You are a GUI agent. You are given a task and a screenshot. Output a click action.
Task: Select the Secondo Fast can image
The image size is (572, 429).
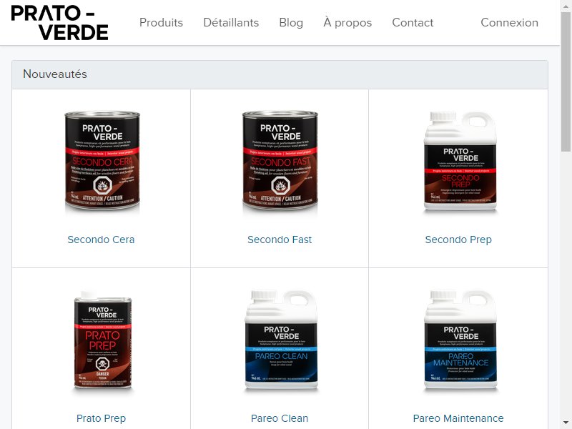pos(280,162)
